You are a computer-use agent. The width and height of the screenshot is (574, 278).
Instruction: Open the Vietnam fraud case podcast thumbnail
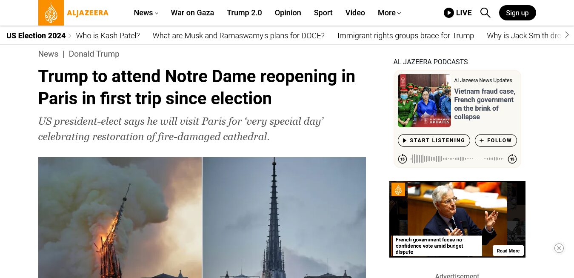coord(424,101)
